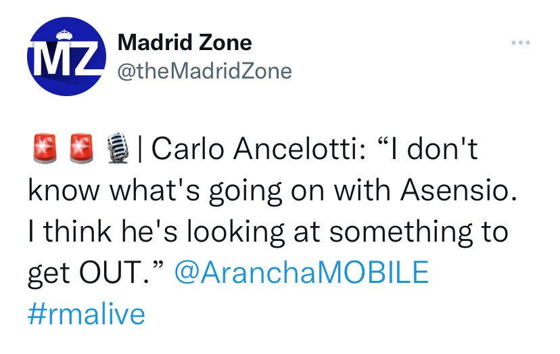Click the second red siren emoji

coord(83,150)
